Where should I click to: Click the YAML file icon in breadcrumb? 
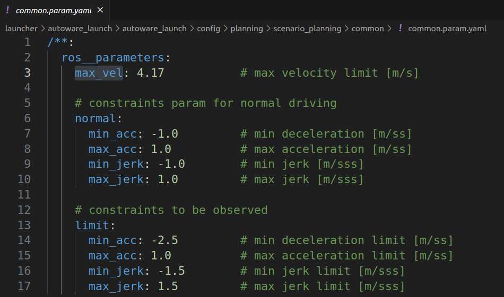point(400,29)
